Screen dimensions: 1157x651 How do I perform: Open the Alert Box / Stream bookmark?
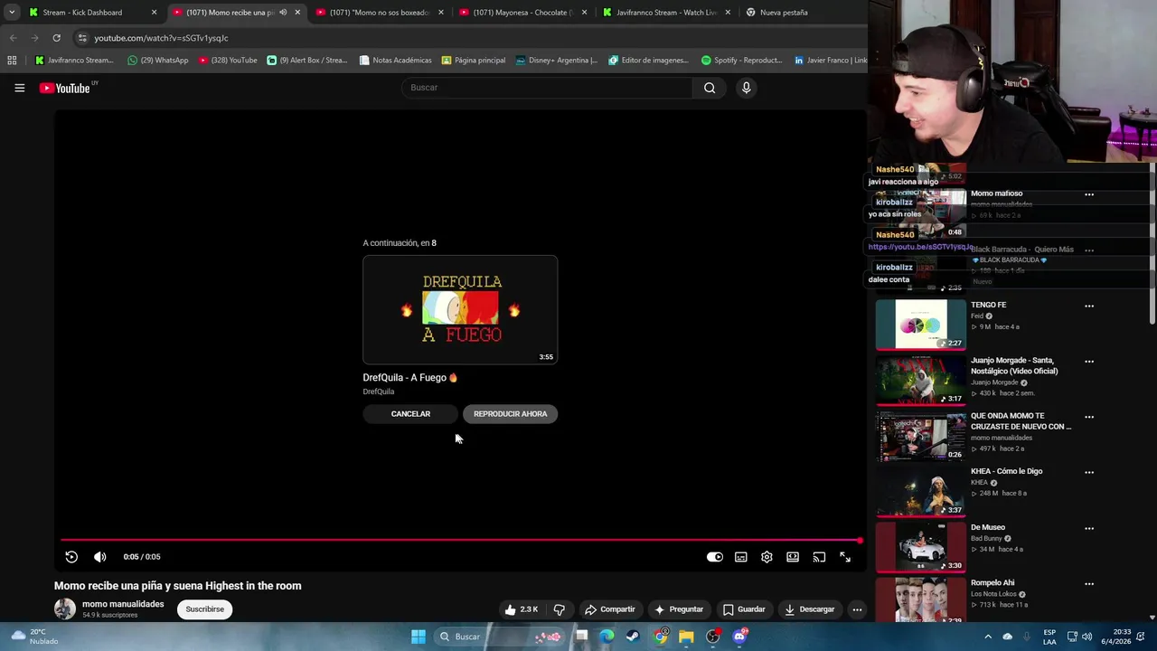(x=307, y=61)
